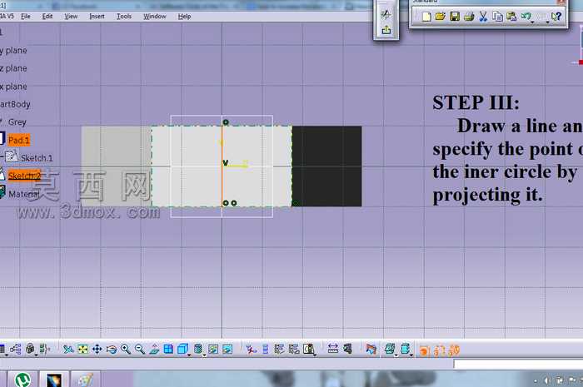Expand the Quick View dropdown arrow
Image resolution: width=583 pixels, height=387 pixels.
(189, 355)
